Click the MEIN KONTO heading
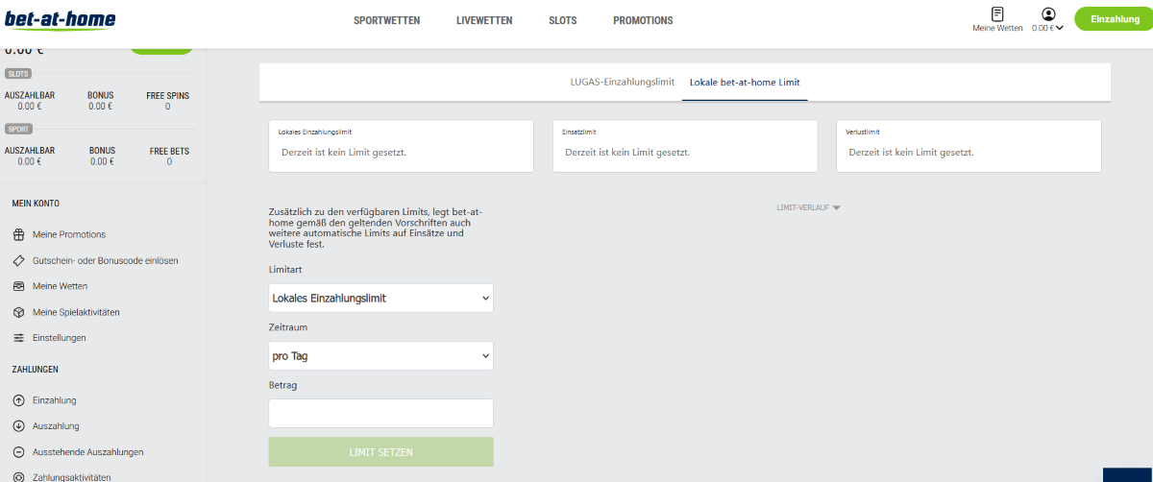The height and width of the screenshot is (482, 1153). click(x=37, y=204)
